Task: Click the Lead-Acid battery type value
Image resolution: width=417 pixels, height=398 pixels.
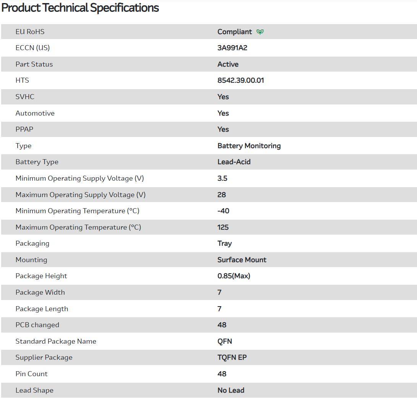Action: coord(234,162)
